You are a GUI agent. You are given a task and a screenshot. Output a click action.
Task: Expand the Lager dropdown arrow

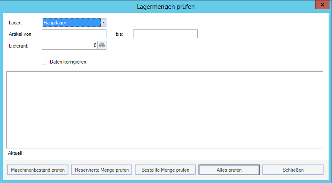(103, 22)
